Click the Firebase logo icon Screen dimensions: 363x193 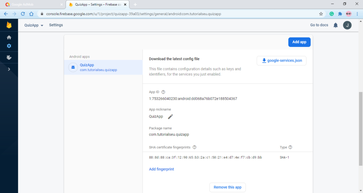(x=9, y=25)
